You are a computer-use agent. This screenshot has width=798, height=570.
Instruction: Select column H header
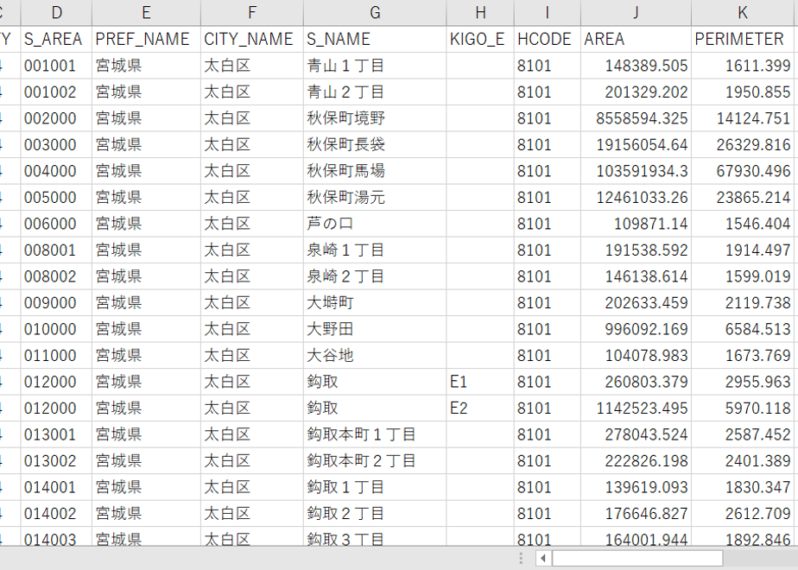click(x=480, y=13)
